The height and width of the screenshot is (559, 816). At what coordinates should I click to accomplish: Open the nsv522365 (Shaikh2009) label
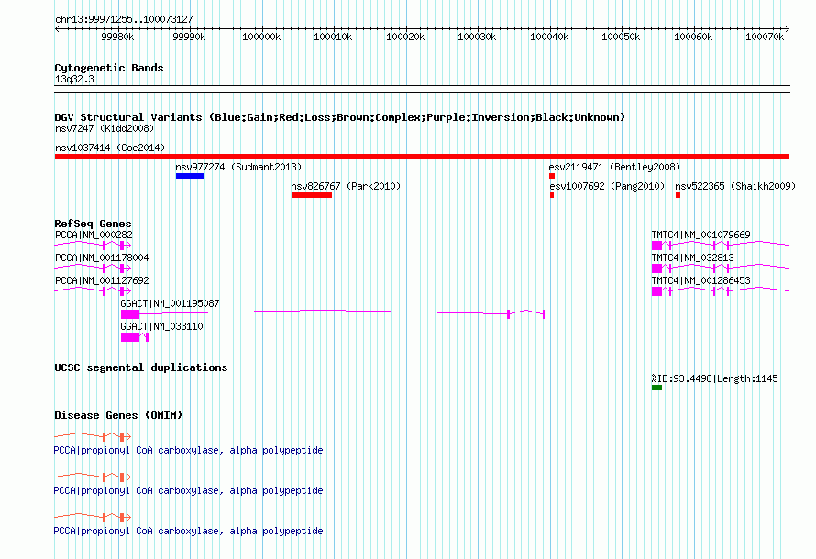(735, 186)
